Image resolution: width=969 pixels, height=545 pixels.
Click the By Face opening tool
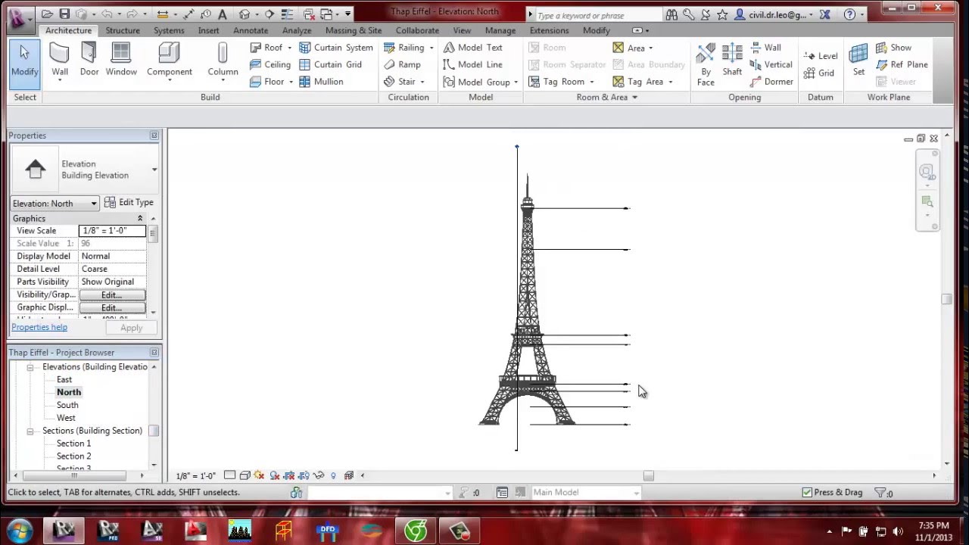tap(706, 64)
